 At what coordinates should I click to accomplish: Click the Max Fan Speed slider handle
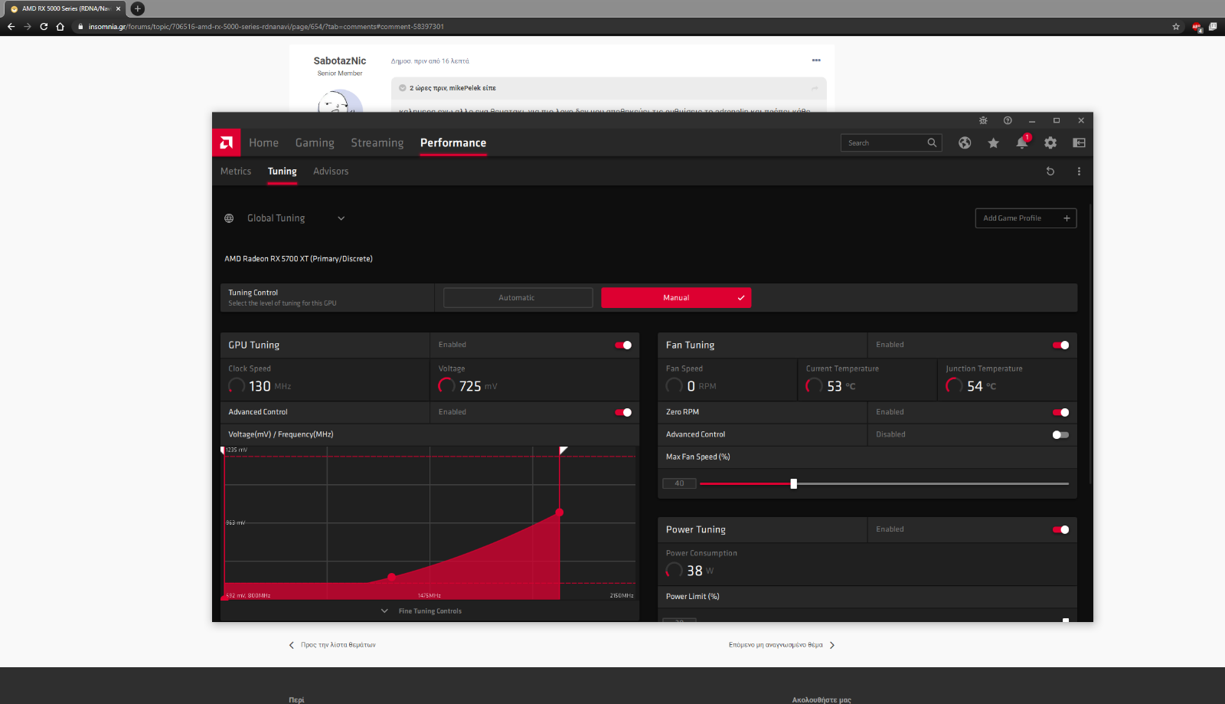[x=794, y=484]
